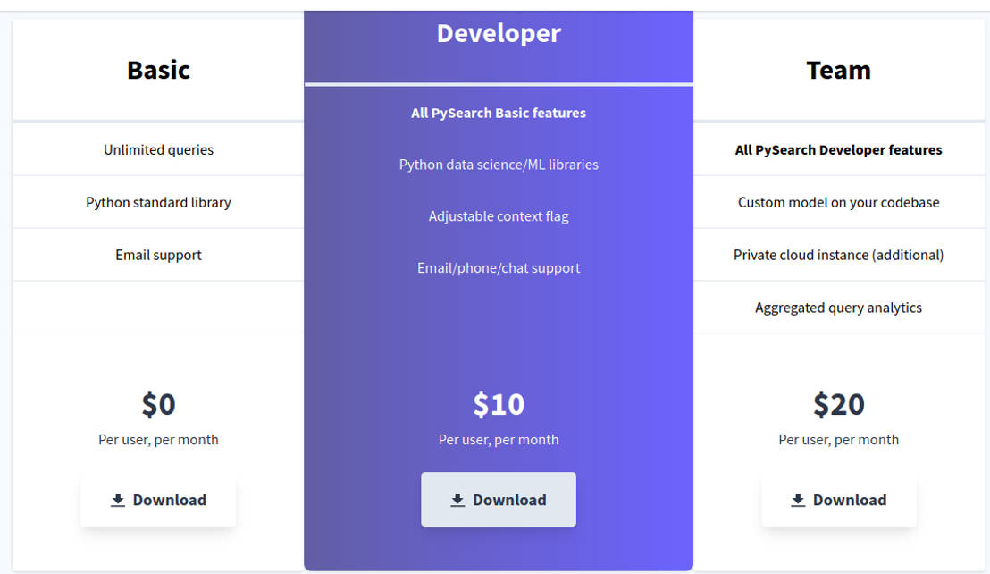
Task: Select the Basic plan header
Action: coord(158,70)
